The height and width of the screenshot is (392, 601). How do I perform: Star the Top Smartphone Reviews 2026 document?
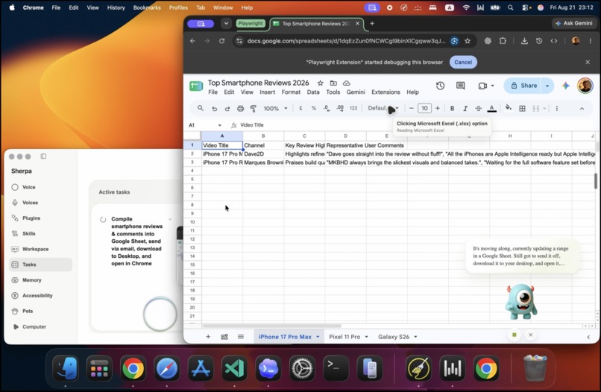click(320, 83)
